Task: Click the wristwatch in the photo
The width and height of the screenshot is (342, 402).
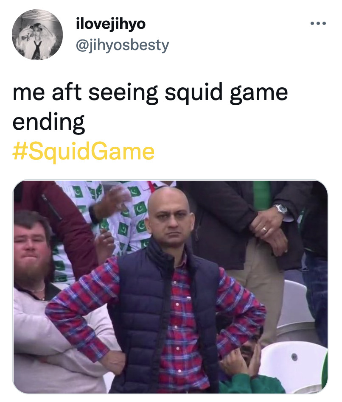Action: point(281,209)
